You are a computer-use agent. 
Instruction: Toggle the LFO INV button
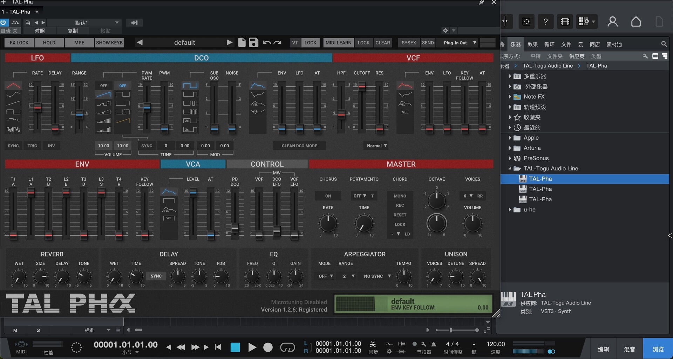[51, 146]
